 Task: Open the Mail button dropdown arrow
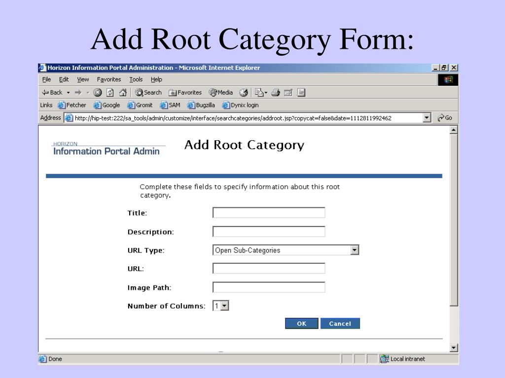[266, 93]
